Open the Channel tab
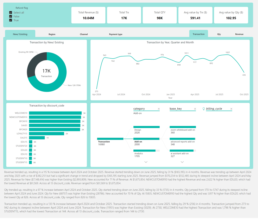Screen dimensions: 258x220 coord(84,34)
